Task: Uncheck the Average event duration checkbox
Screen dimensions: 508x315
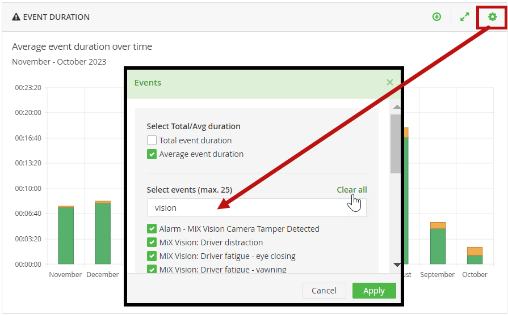Action: tap(152, 154)
